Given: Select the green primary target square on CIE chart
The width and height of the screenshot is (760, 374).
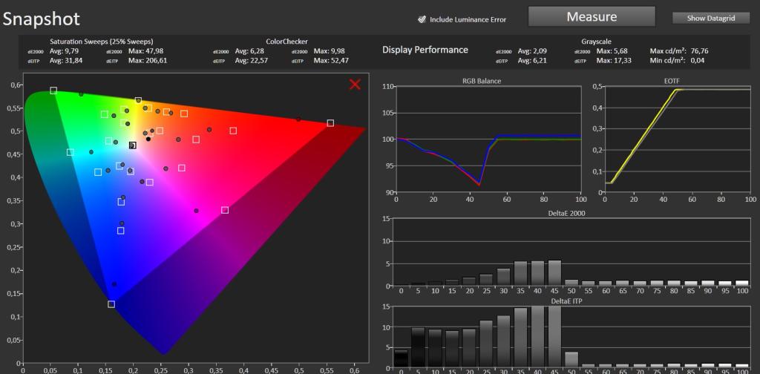Looking at the screenshot, I should (53, 91).
